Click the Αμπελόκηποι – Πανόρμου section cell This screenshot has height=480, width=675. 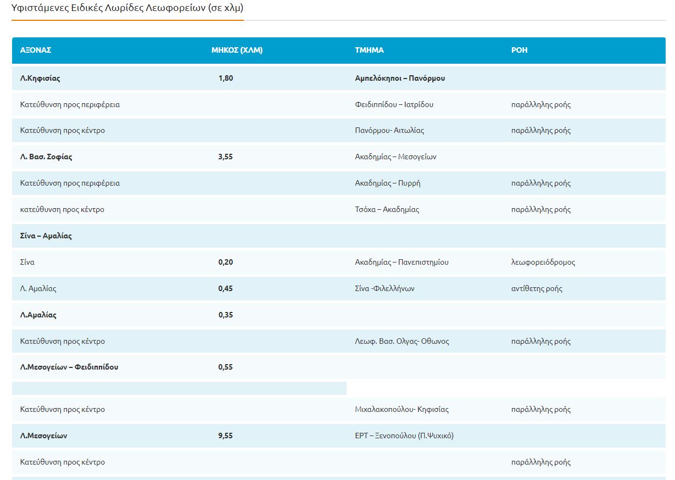[x=400, y=78]
